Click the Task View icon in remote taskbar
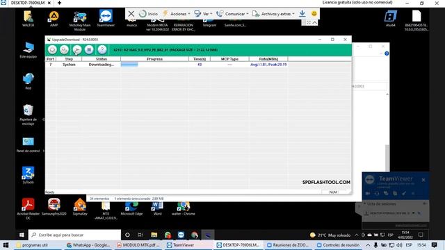The image size is (445, 250). tap(140, 235)
